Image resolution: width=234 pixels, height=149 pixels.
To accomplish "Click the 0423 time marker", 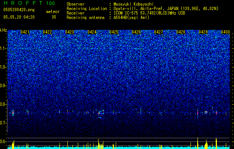I will click(70, 32).
